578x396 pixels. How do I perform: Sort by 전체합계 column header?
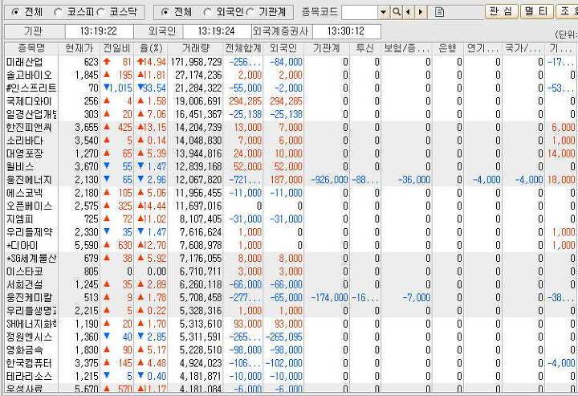tap(243, 48)
